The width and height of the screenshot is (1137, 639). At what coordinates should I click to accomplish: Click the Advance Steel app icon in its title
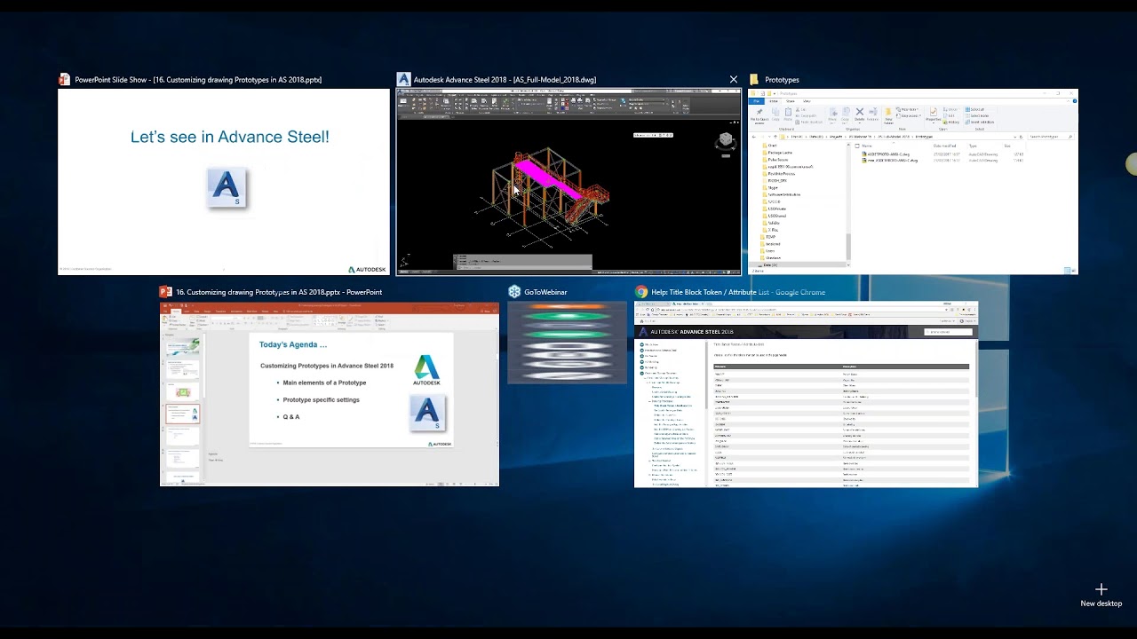(404, 80)
